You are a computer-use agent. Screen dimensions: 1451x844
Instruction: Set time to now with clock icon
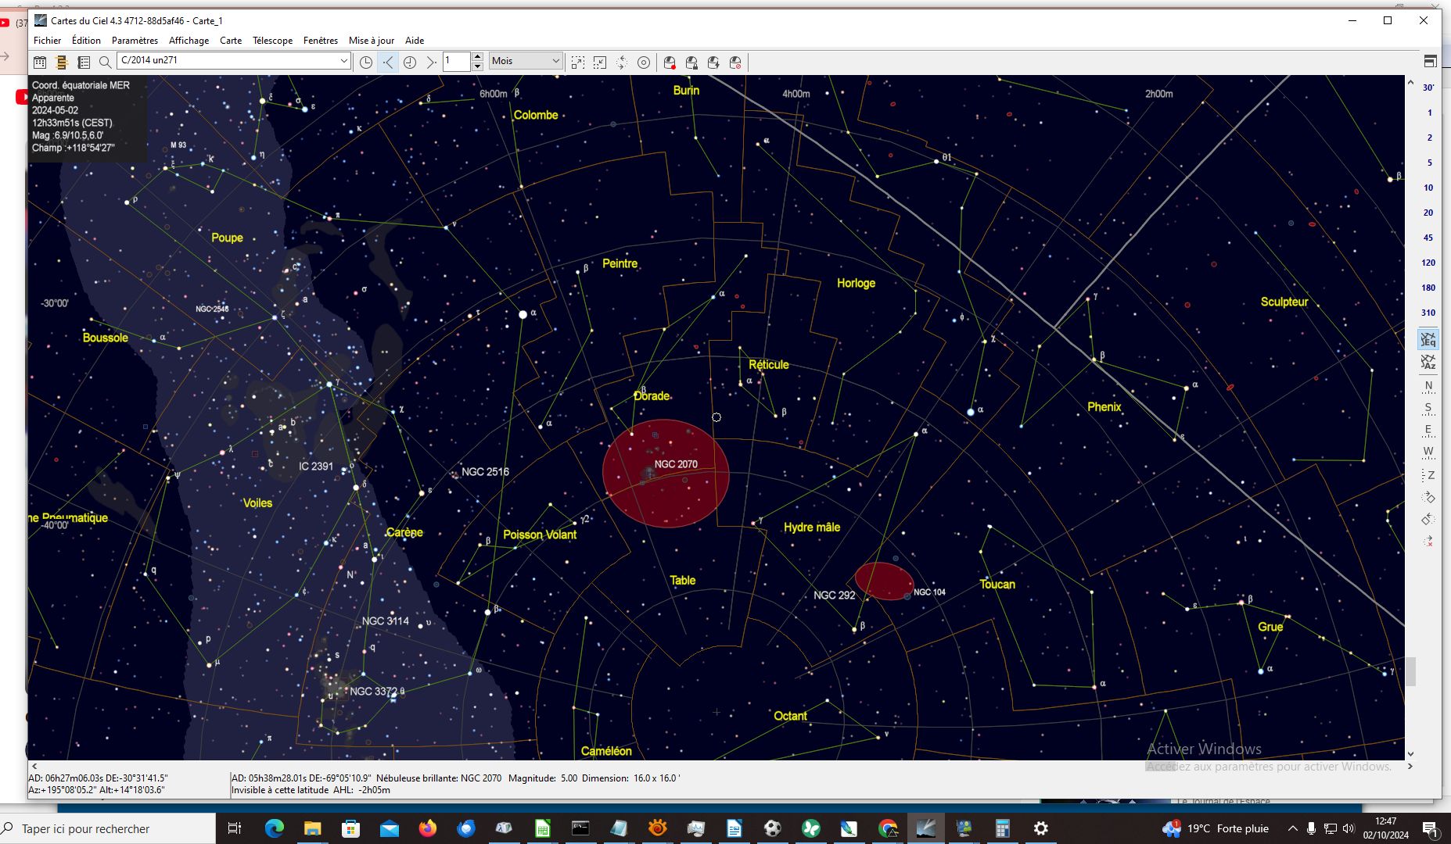tap(410, 63)
